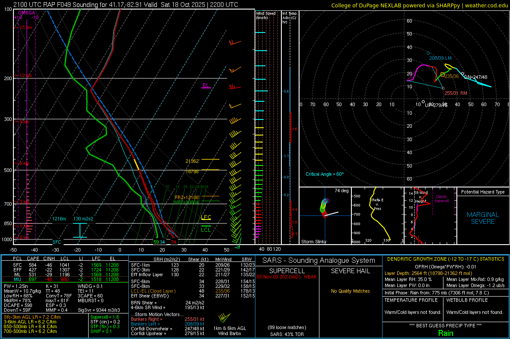Click the WBZ=10864' wet-bulb zero label
Screen dimensions: 510x339
coord(186,202)
